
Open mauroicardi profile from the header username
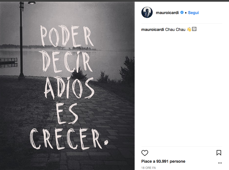[167, 13]
